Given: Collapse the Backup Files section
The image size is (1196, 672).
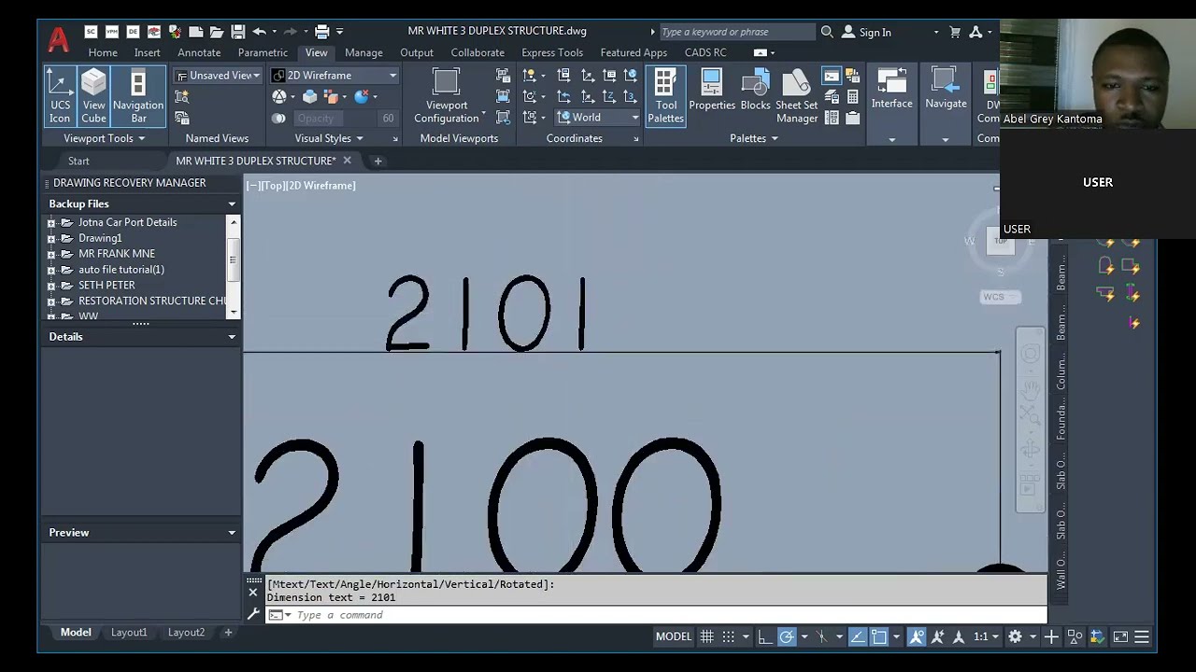Looking at the screenshot, I should 232,203.
